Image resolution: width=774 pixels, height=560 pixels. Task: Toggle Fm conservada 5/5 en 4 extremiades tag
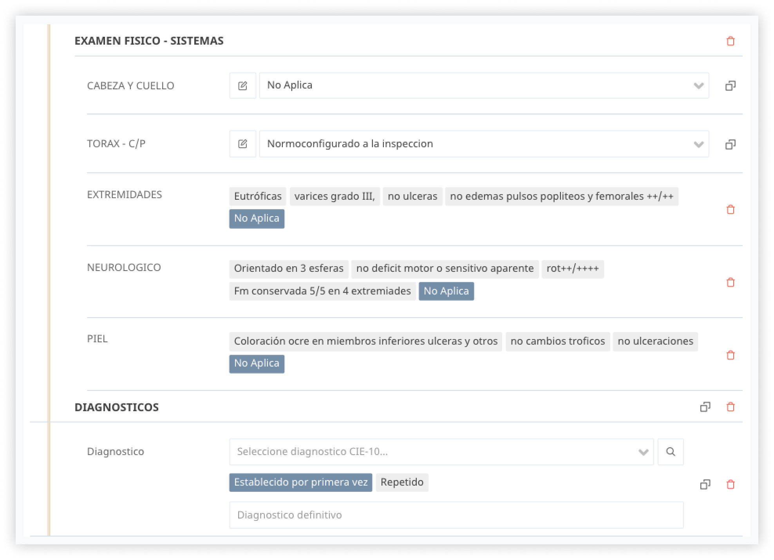point(322,291)
